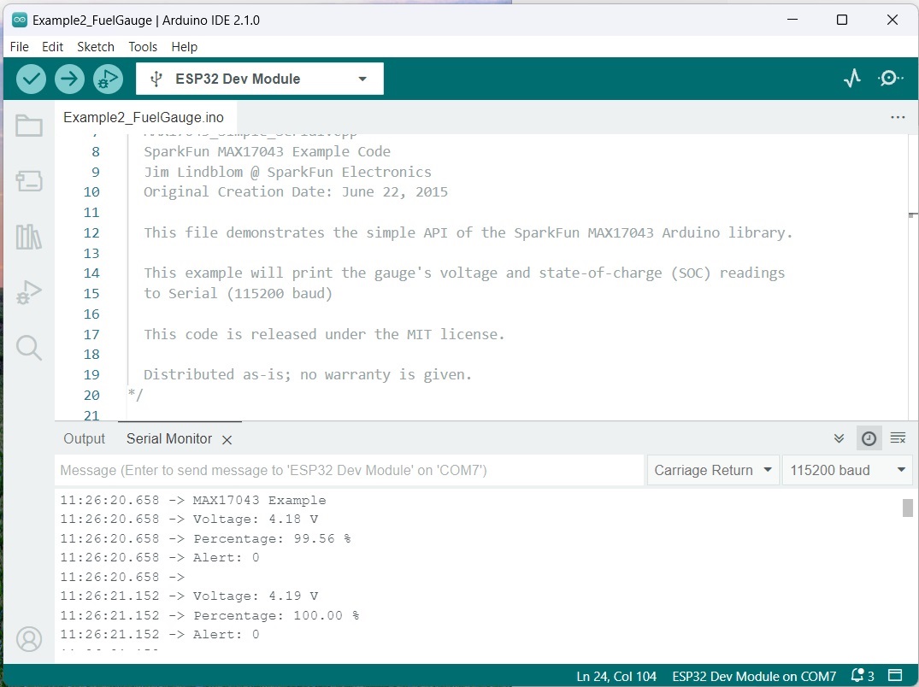Click ESP32 Dev Module on COM7 status
919x687 pixels.
pyautogui.click(x=754, y=677)
